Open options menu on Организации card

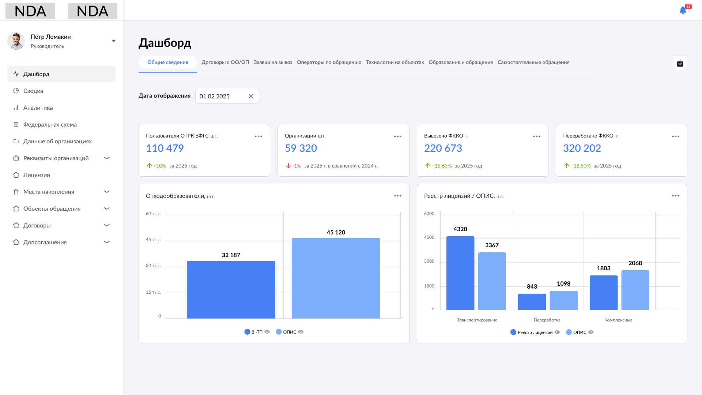pyautogui.click(x=397, y=136)
